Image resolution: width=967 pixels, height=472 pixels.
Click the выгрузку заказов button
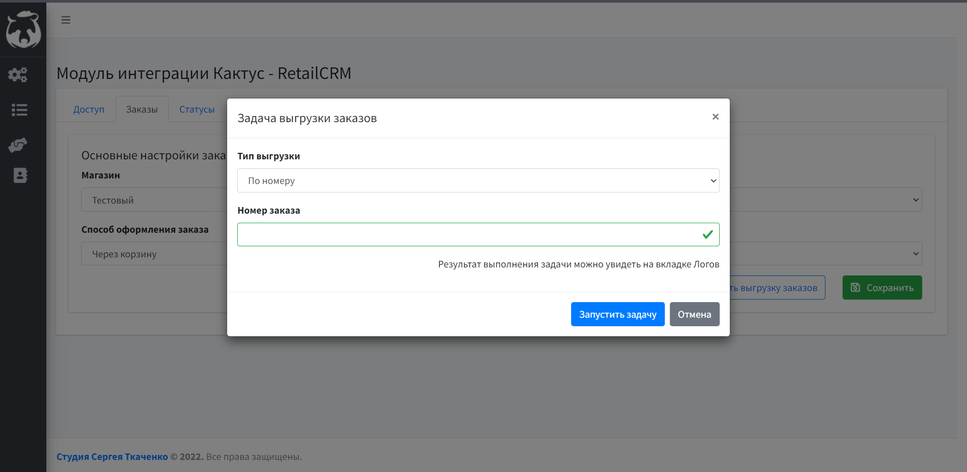click(778, 288)
